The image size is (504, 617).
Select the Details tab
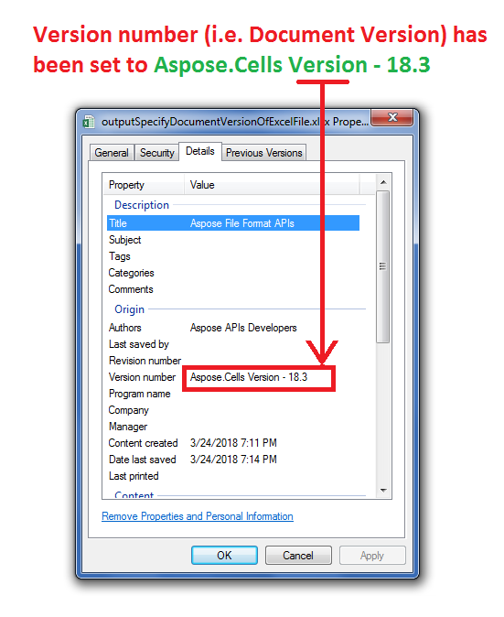[x=200, y=151]
